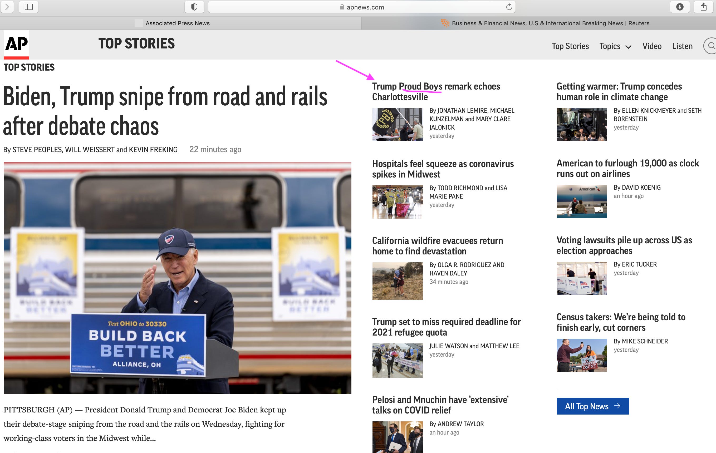Open Census takers story thumbnail
The image size is (716, 453).
pos(581,355)
